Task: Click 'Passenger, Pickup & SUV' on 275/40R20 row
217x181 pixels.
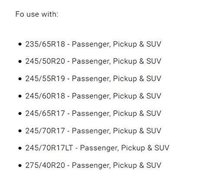Action: click(x=116, y=165)
